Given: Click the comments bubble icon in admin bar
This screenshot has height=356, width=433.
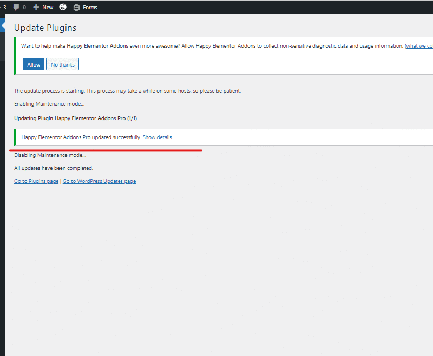Looking at the screenshot, I should [x=16, y=7].
